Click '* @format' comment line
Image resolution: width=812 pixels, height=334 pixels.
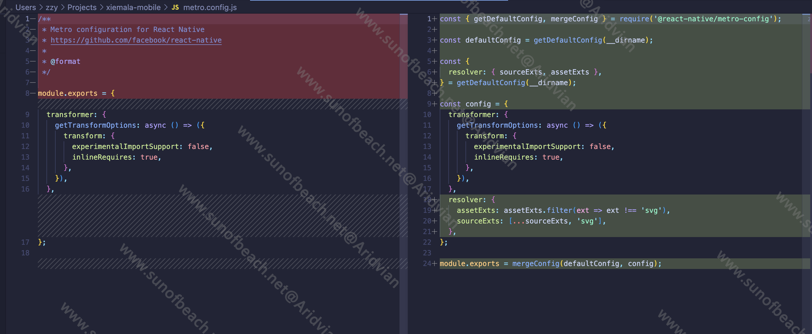61,61
